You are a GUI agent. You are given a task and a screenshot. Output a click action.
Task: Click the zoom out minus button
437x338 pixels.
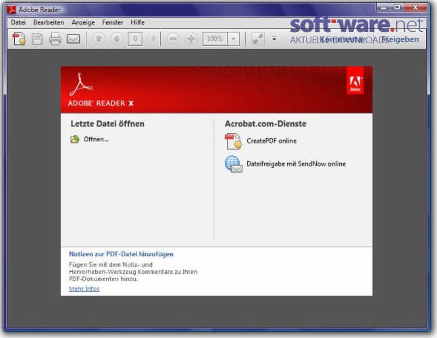pos(173,39)
